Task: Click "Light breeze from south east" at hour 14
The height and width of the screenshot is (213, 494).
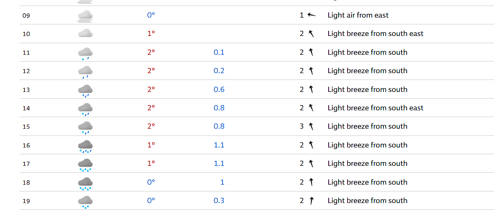Action: click(x=376, y=108)
